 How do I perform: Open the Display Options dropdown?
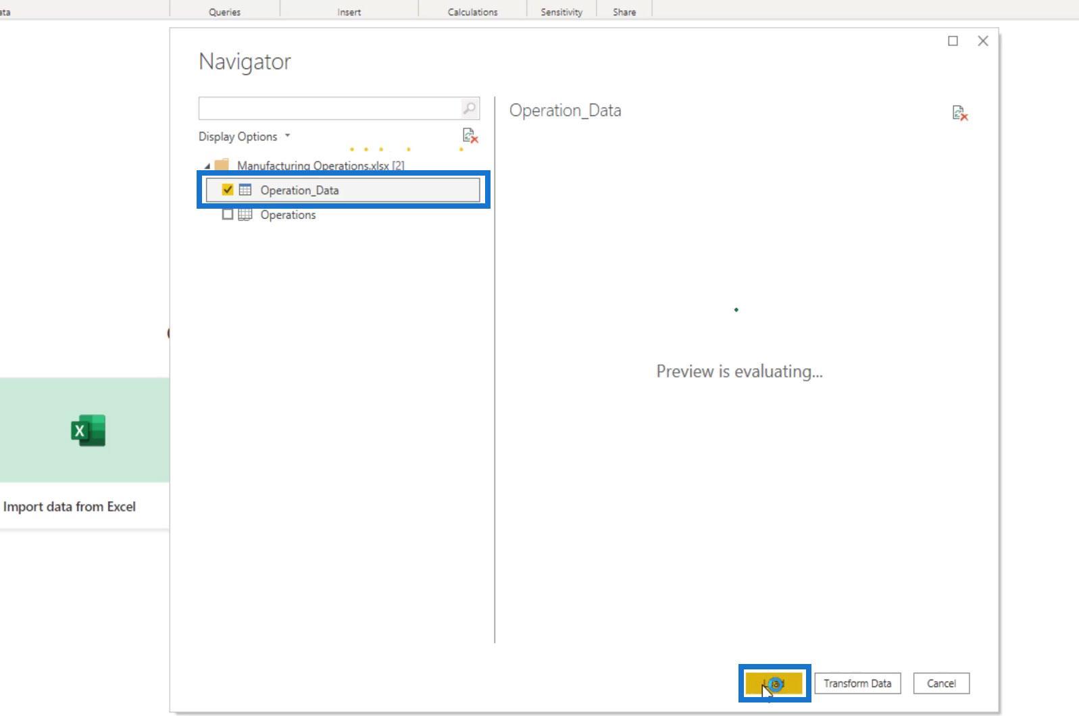click(245, 136)
